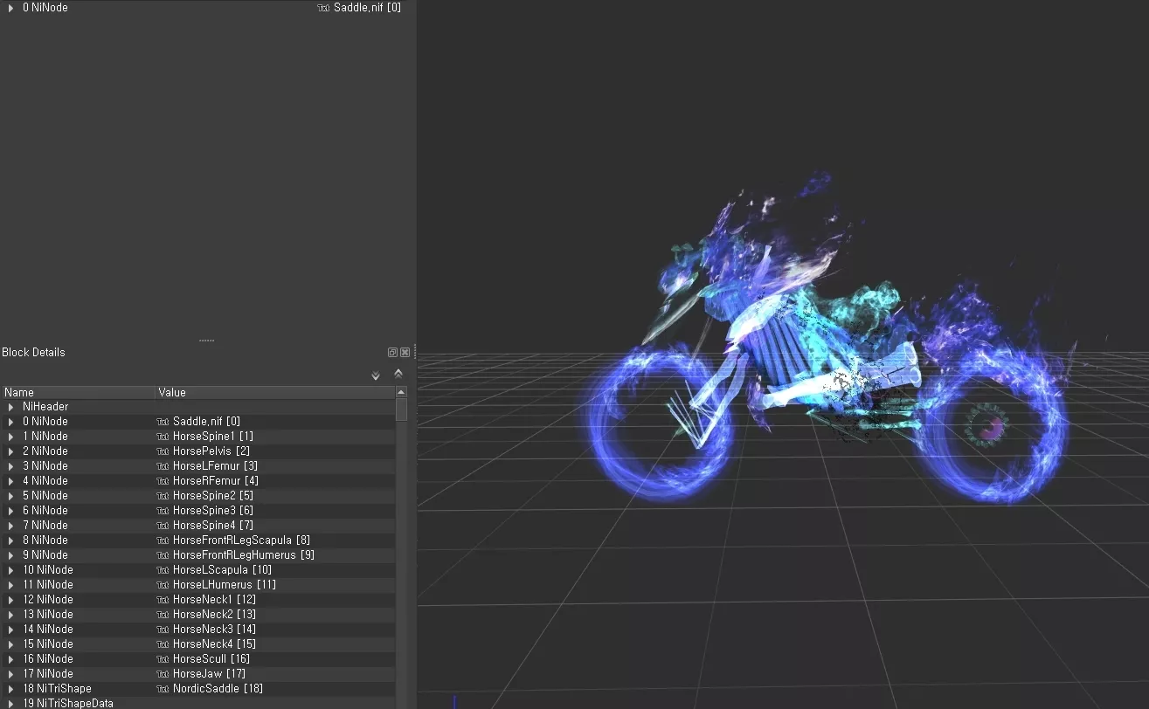This screenshot has width=1149, height=709.
Task: Sort by the Value column header
Action: click(275, 392)
